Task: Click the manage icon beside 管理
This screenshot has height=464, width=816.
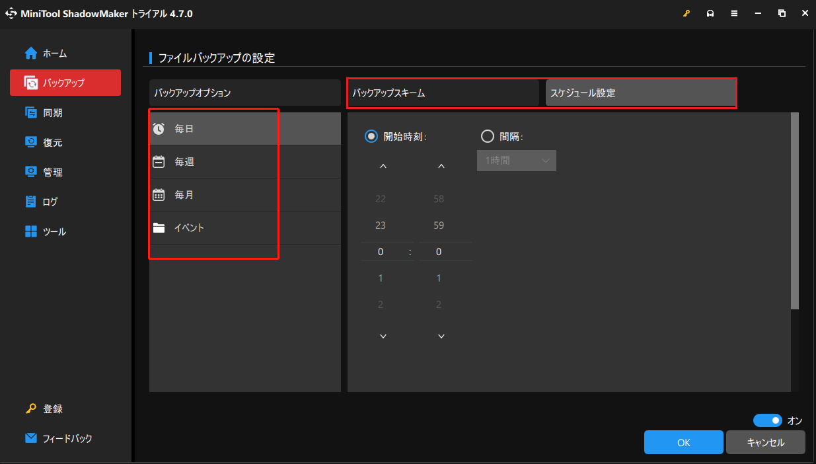Action: click(31, 172)
